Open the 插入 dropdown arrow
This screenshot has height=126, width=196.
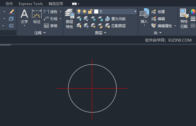pyautogui.click(x=145, y=25)
